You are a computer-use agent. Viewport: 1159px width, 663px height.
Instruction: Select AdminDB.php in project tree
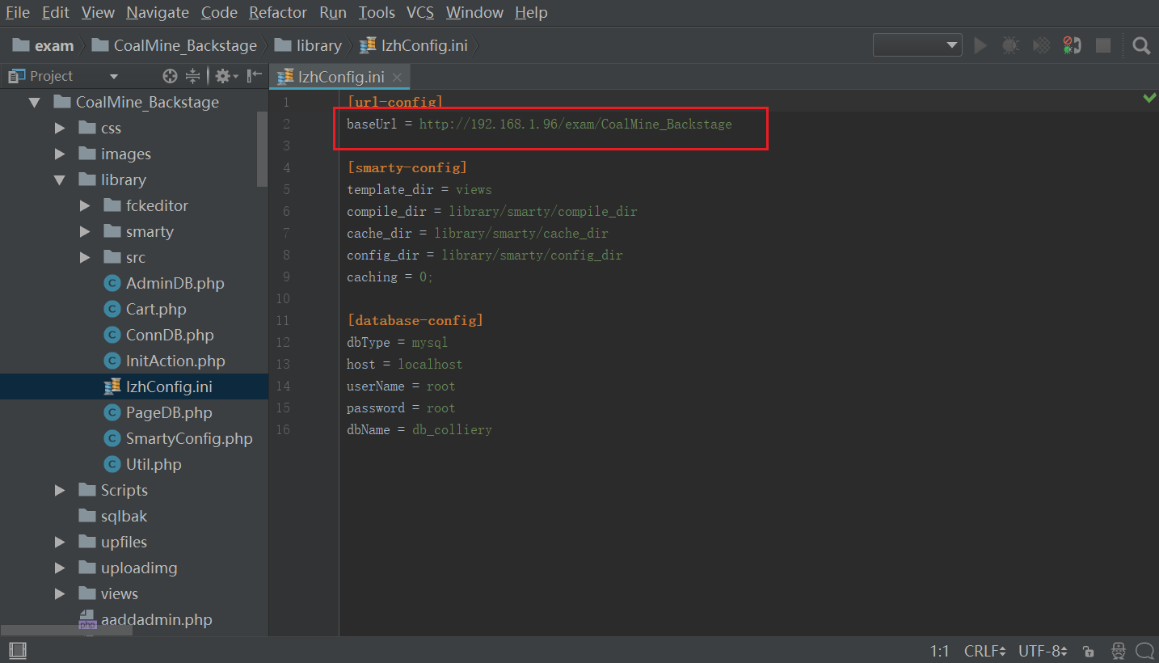click(x=164, y=283)
